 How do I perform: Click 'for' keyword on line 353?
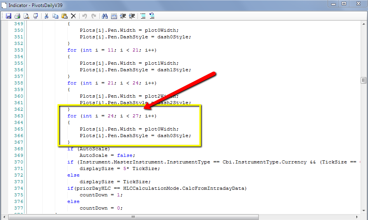pos(72,50)
